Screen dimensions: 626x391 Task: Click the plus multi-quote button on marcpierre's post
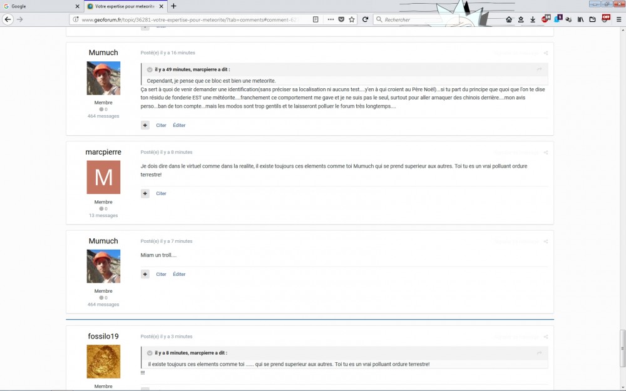tap(145, 194)
